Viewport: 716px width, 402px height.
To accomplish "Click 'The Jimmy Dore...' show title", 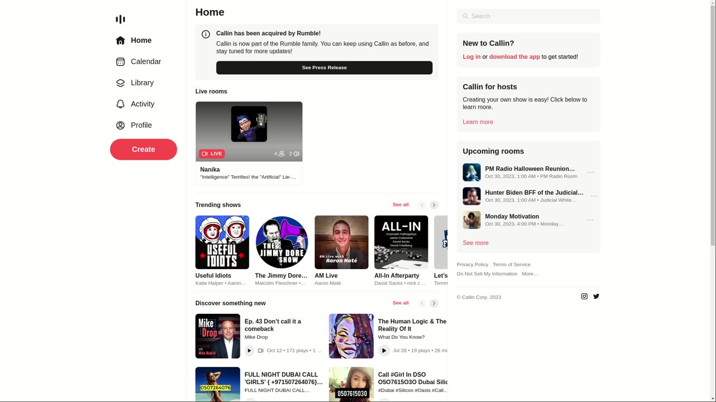I will coord(281,276).
